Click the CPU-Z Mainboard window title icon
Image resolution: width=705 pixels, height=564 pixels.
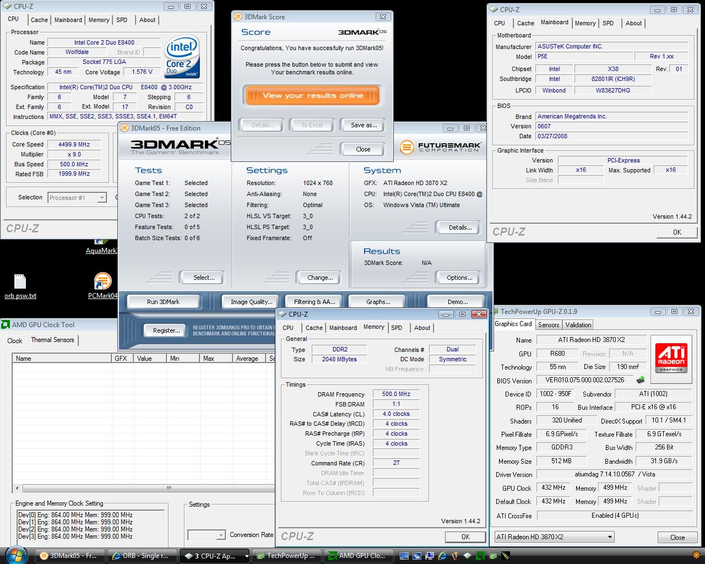(x=494, y=10)
